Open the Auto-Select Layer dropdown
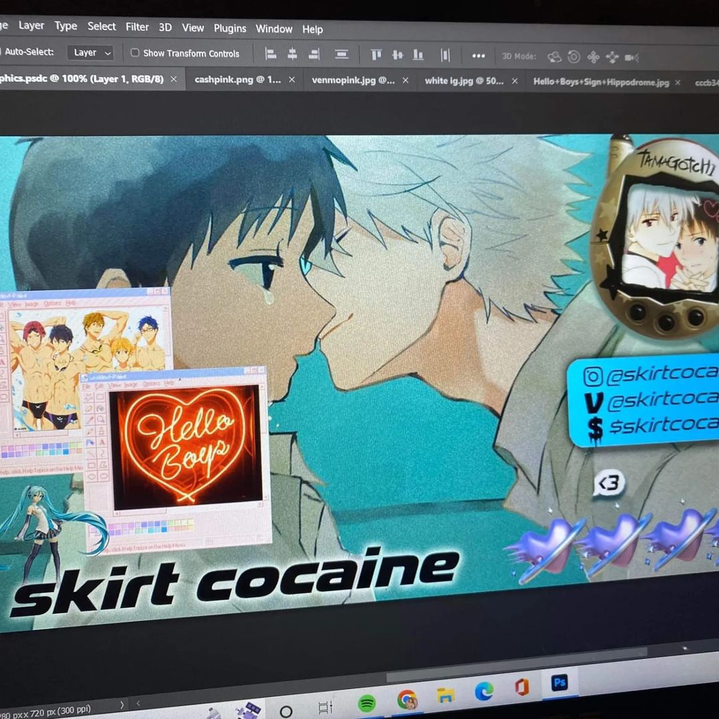 point(91,53)
